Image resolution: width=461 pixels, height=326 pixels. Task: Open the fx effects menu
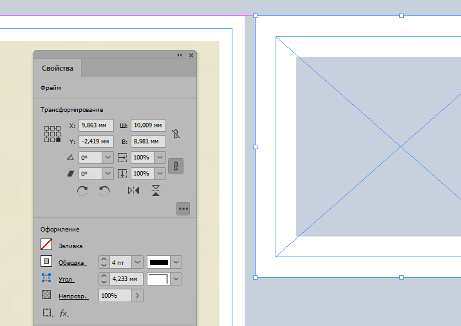[x=64, y=313]
